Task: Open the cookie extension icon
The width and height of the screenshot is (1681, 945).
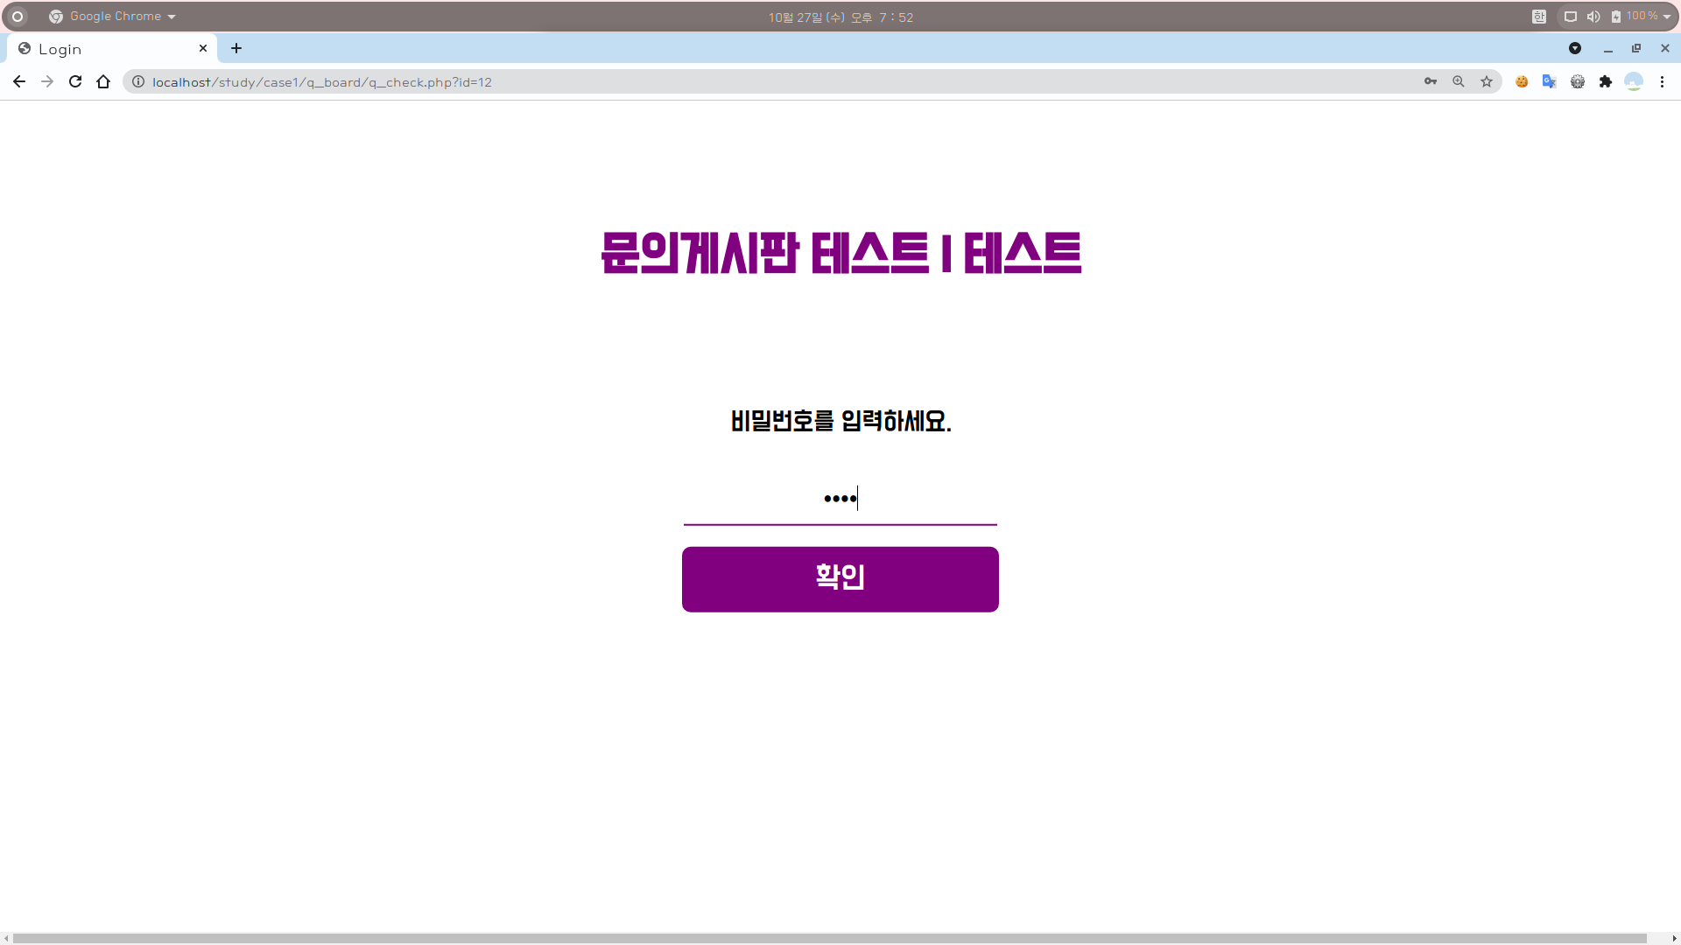Action: click(x=1522, y=81)
